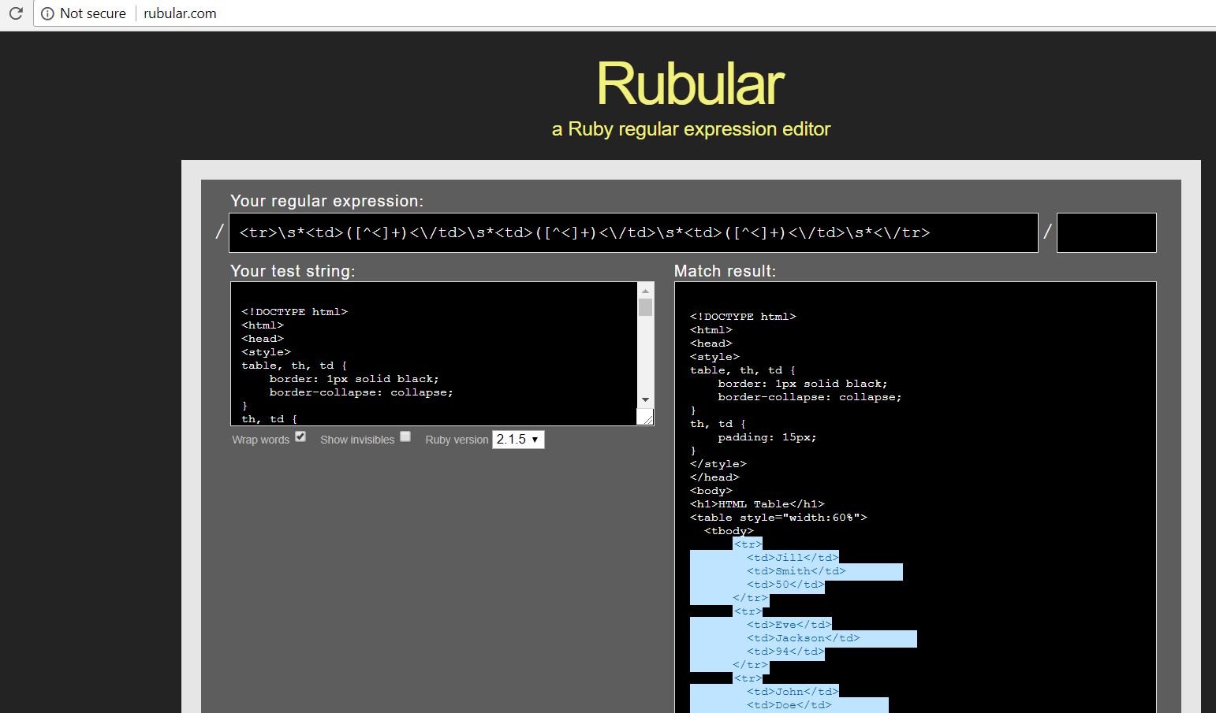The height and width of the screenshot is (713, 1216).
Task: Select the regular expression input field
Action: pos(632,232)
